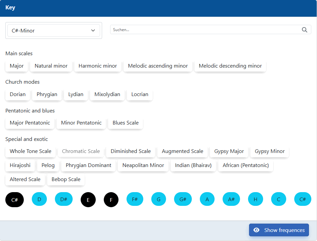Click the eye icon in Show frequences
The width and height of the screenshot is (317, 241).
[256, 230]
